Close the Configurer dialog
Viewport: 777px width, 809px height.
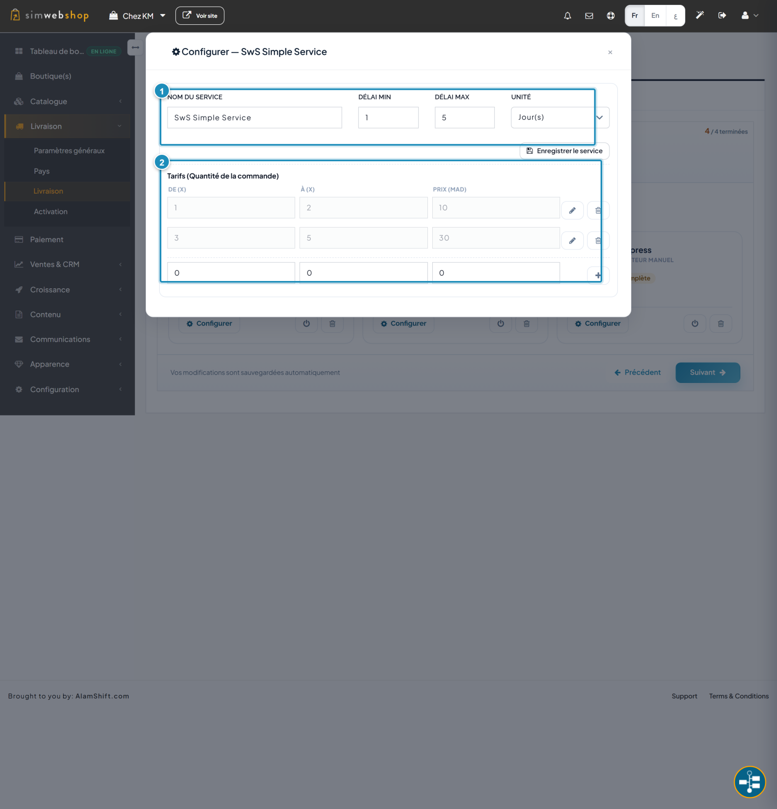coord(610,52)
